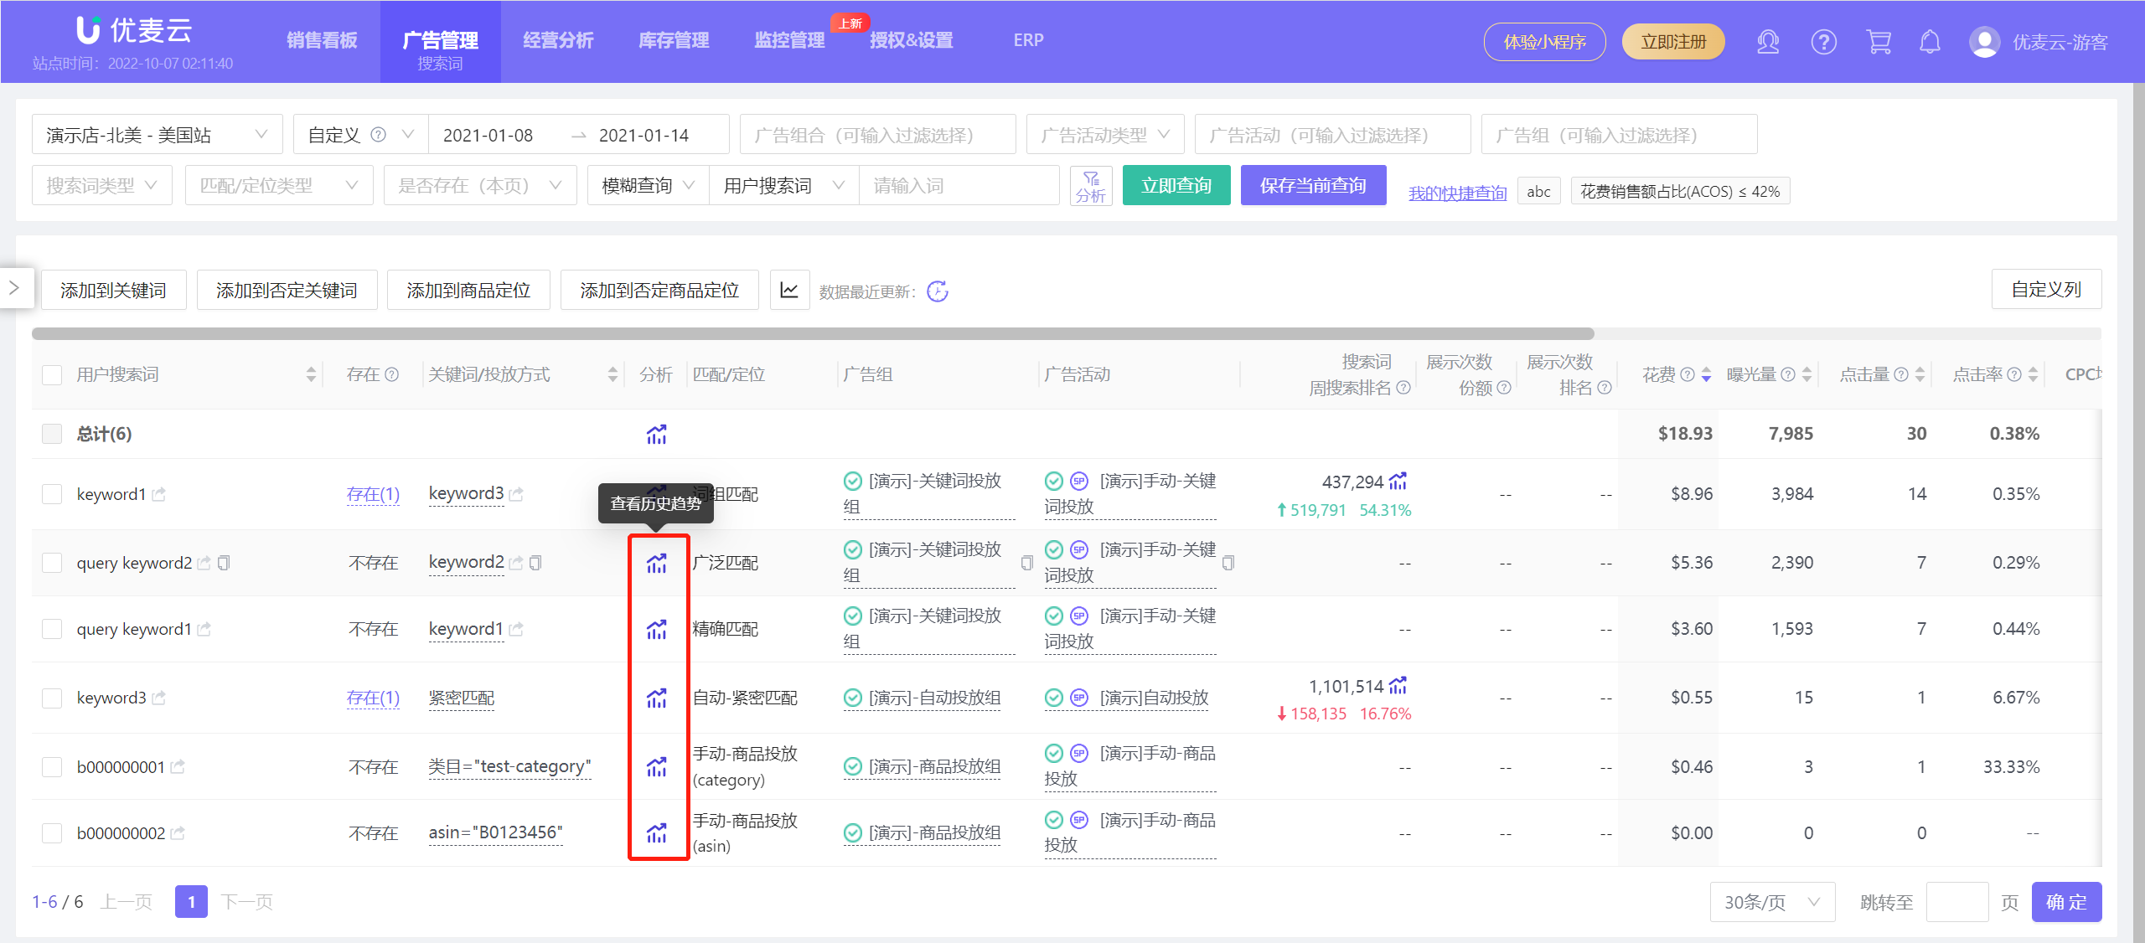Screen dimensions: 2145x943
Task: Click 添加到关键词 button
Action: point(113,290)
